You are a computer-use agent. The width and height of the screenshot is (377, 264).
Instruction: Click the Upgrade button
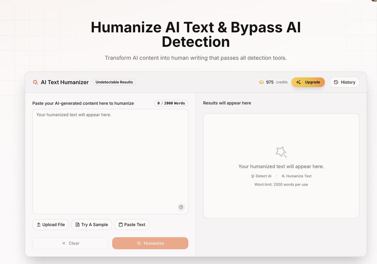tap(308, 82)
